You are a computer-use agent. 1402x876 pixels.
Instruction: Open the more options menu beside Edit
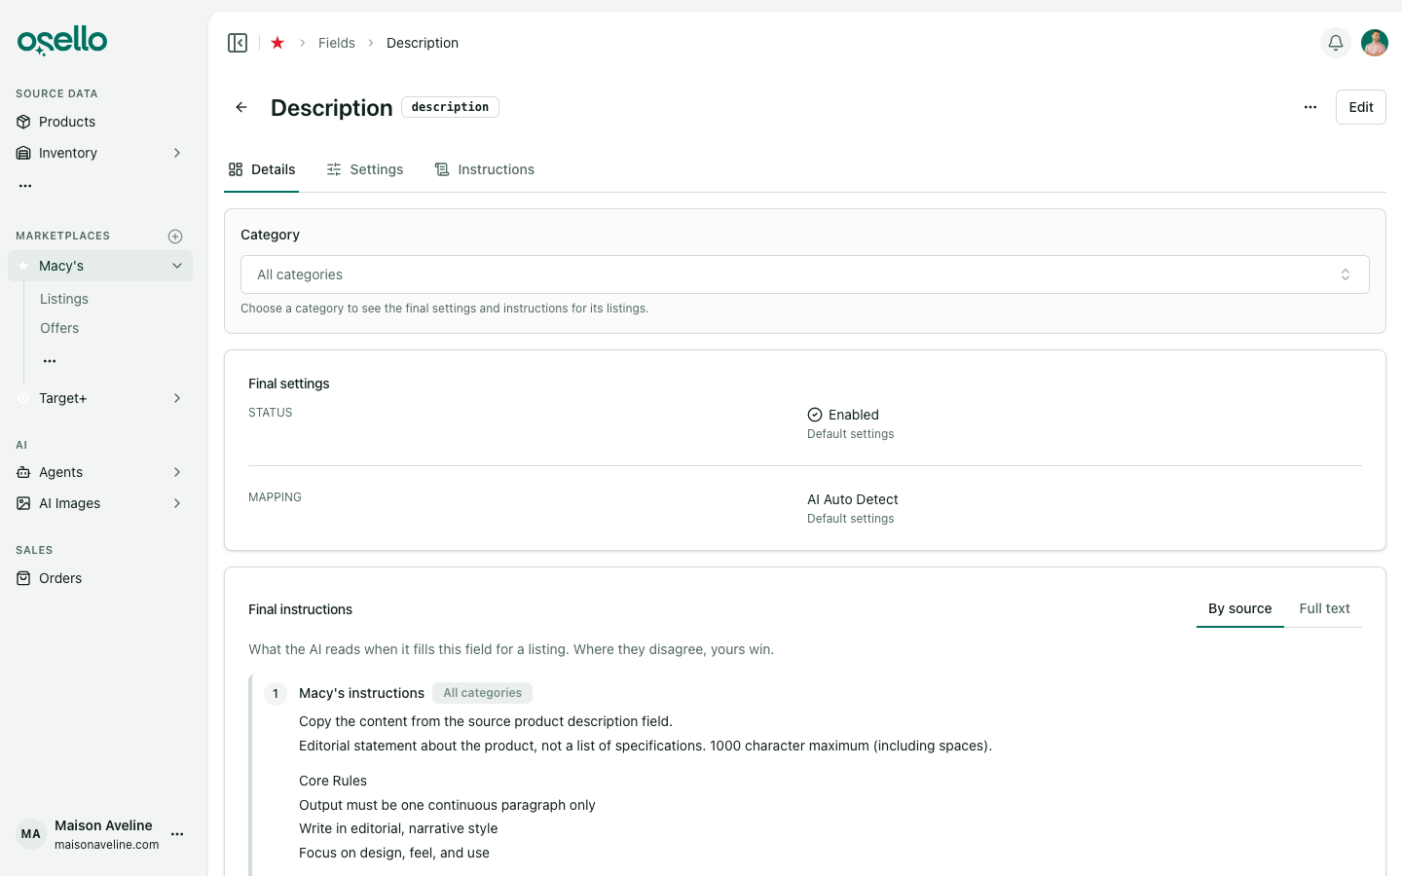click(1310, 107)
